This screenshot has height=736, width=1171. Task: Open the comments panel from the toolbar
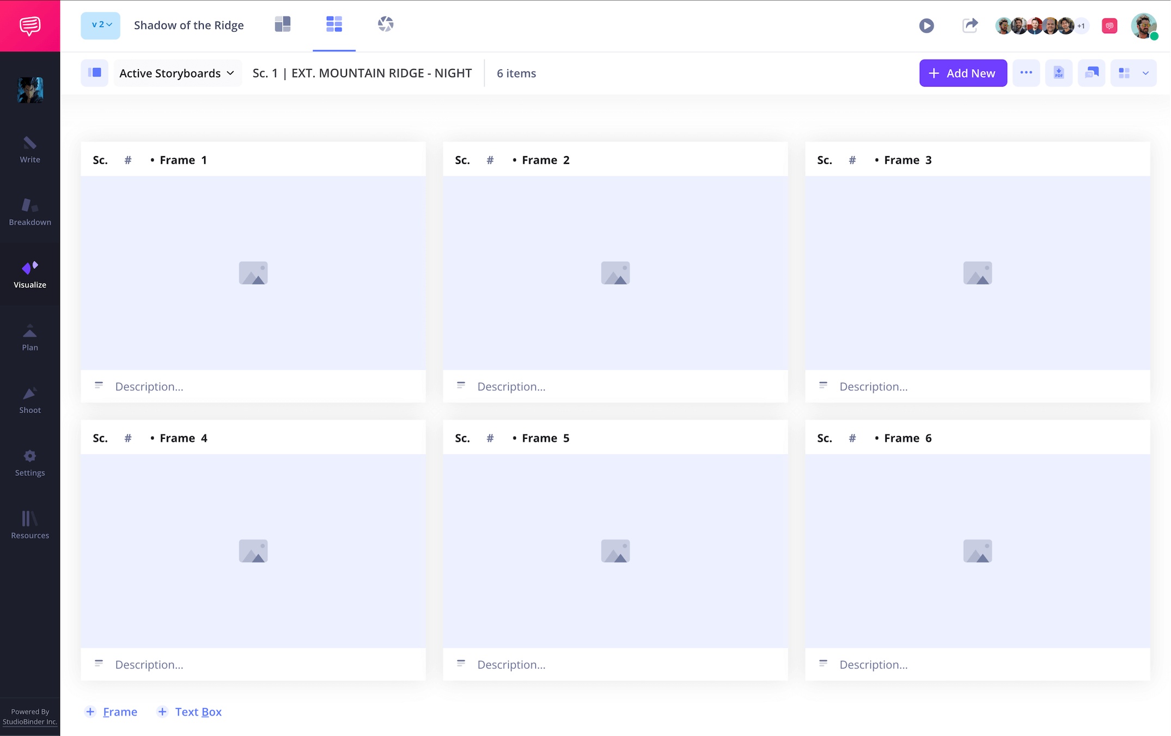coord(1091,72)
